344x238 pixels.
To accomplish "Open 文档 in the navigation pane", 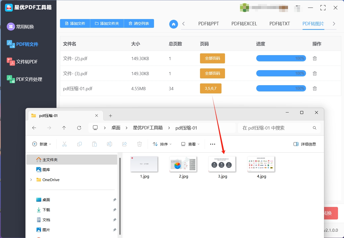I will [43, 220].
